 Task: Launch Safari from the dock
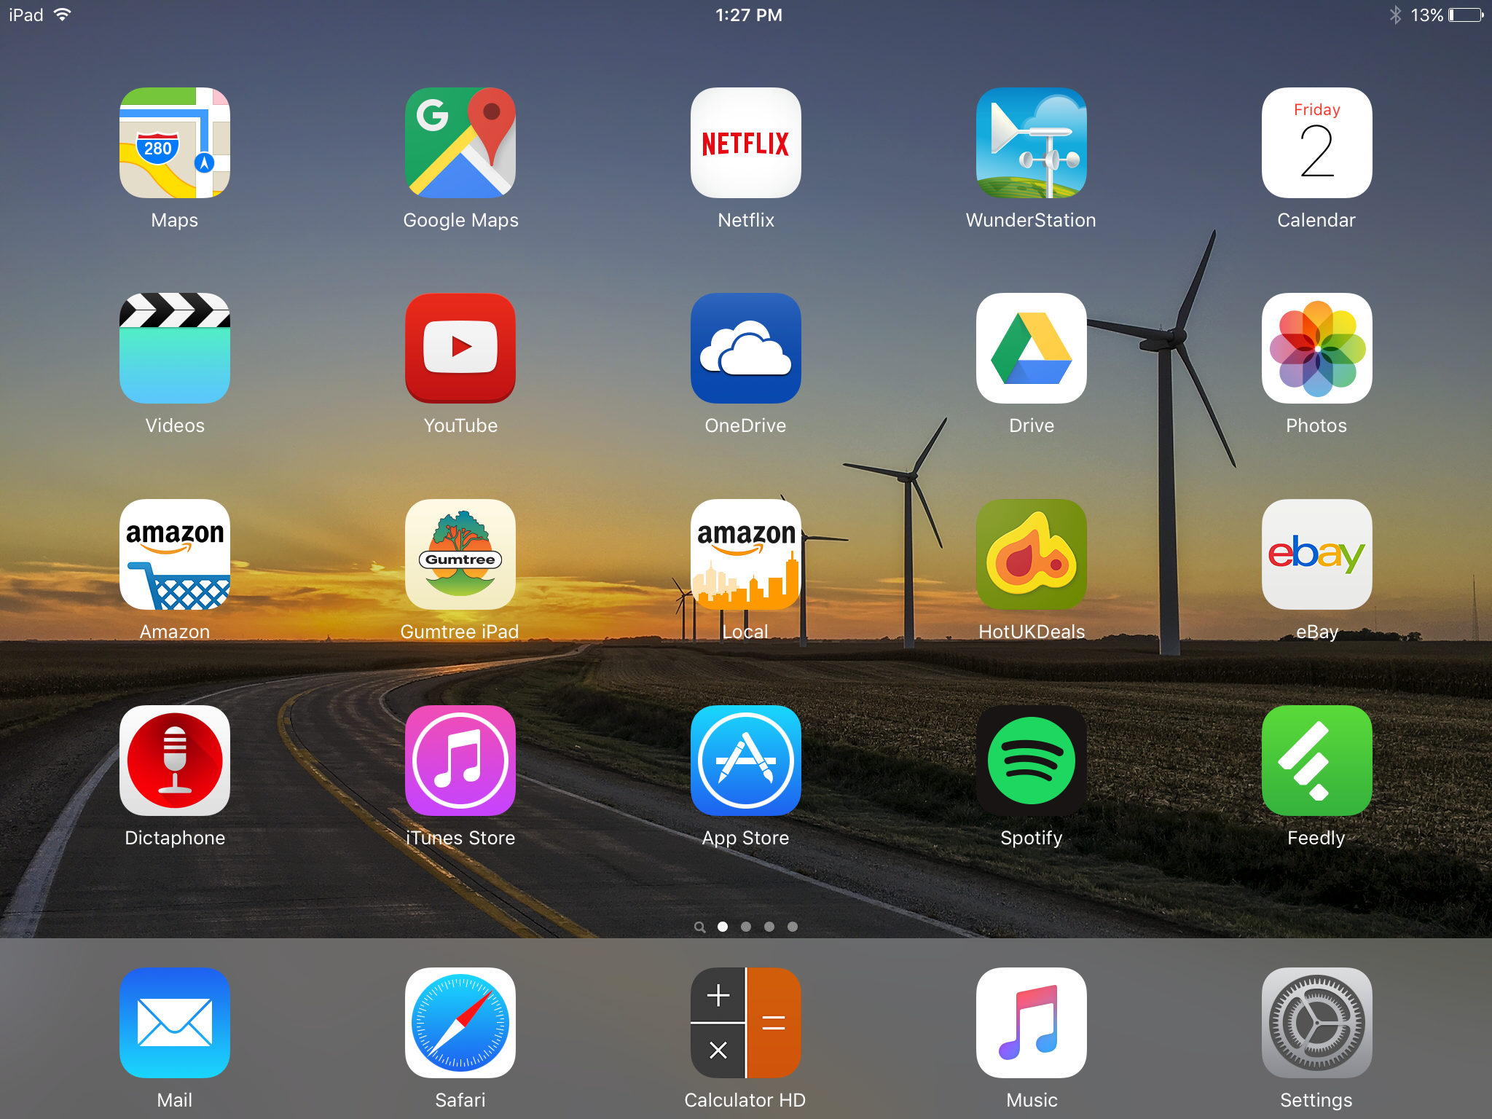tap(460, 1023)
